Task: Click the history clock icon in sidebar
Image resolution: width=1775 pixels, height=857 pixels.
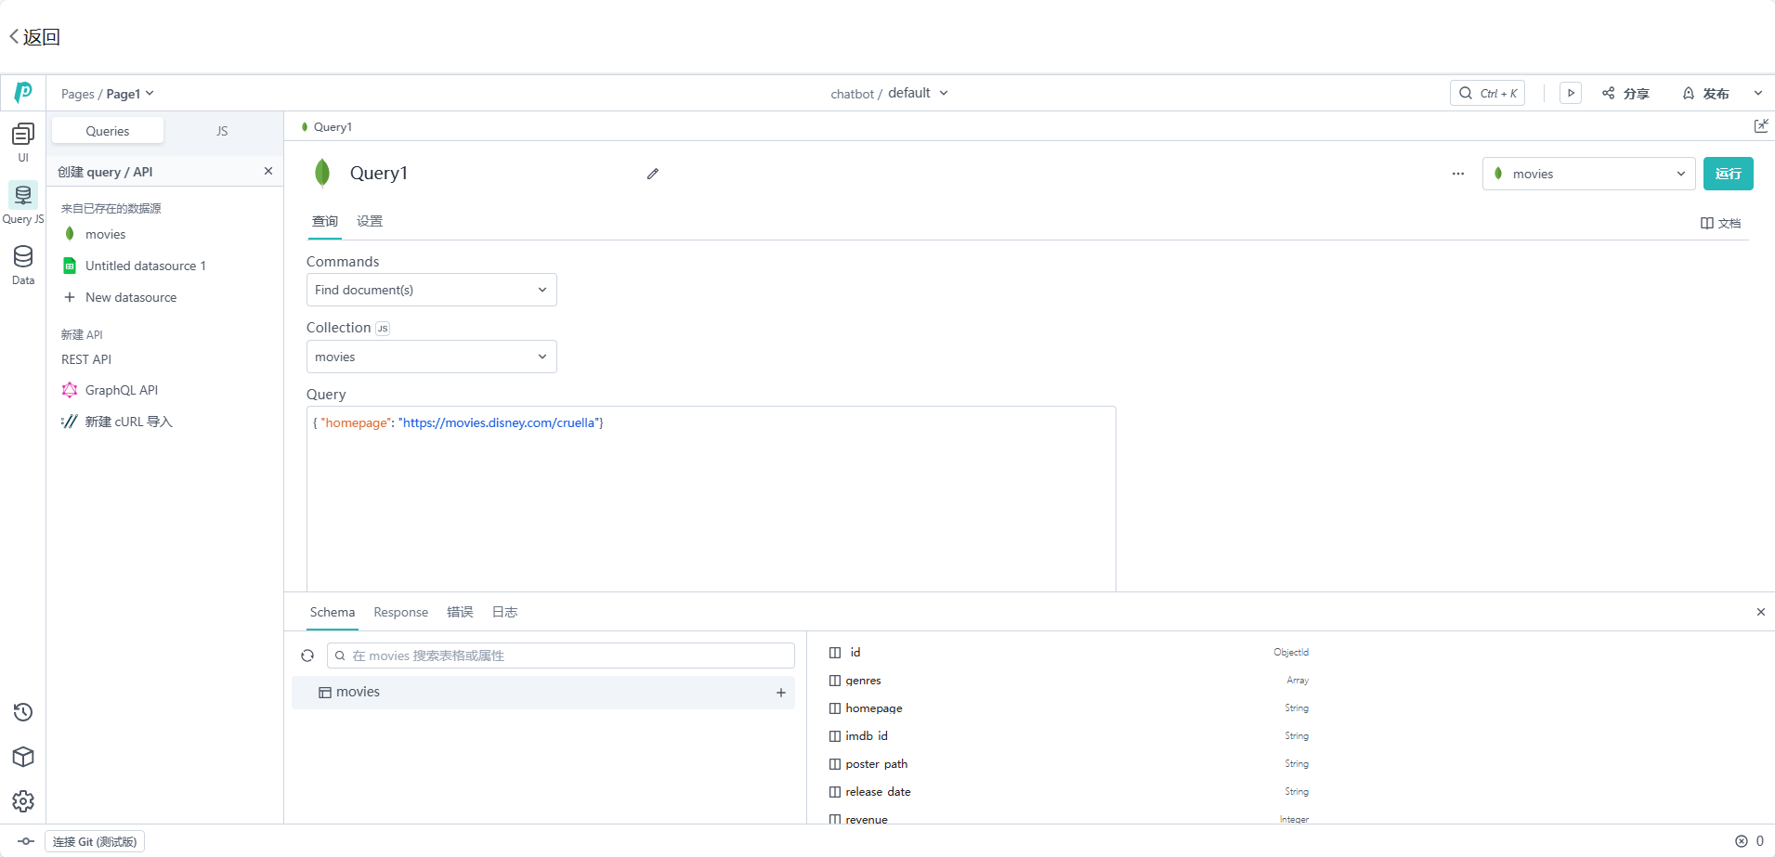Action: 23,712
